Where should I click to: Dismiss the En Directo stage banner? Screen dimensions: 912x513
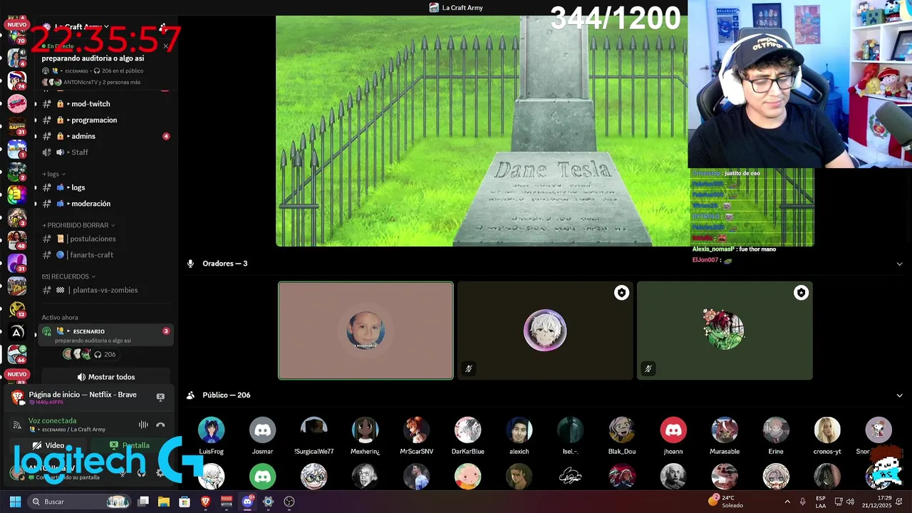point(165,46)
